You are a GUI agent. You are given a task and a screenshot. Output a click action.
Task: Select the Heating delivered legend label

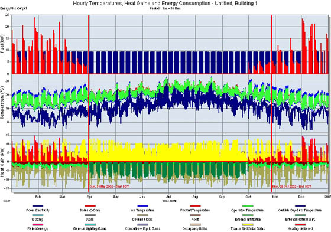coord(300,229)
